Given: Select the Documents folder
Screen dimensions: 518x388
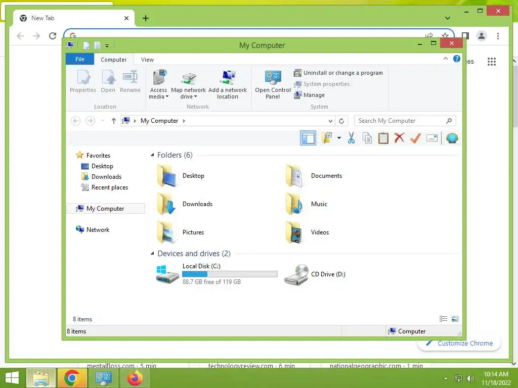Looking at the screenshot, I should [314, 176].
